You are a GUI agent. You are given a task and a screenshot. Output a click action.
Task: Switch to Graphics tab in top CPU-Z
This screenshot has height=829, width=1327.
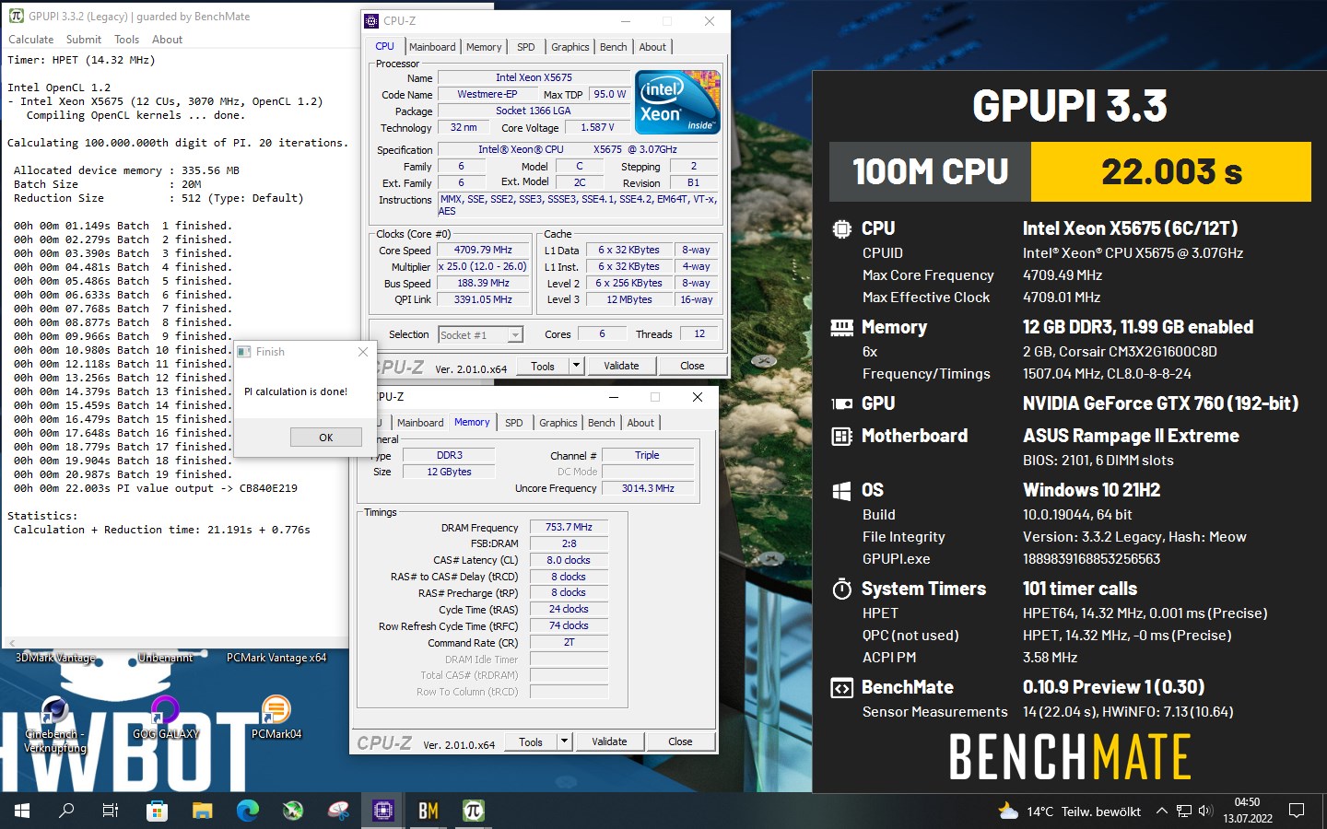(x=570, y=47)
